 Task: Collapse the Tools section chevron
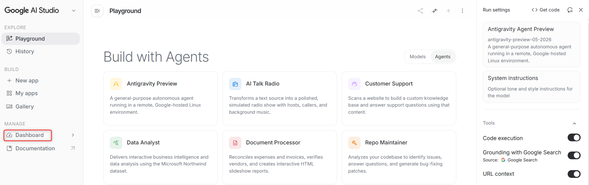coord(574,123)
